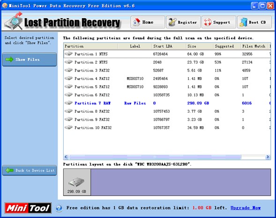The width and height of the screenshot is (276, 218).
Task: Open the Home page button
Action: (148, 22)
